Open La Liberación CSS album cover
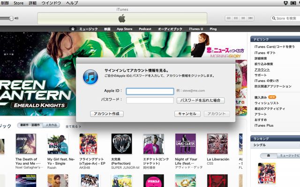This screenshot has width=300, height=187. click(x=217, y=144)
